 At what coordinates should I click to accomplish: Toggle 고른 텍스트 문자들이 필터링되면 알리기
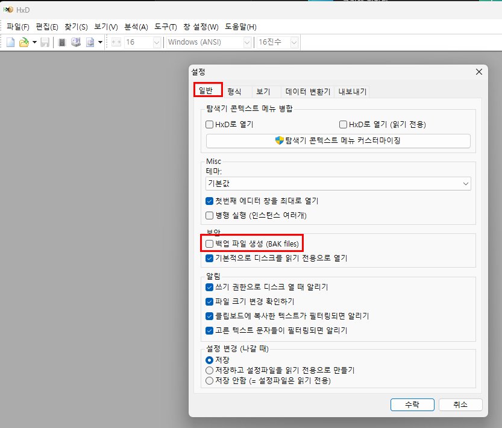[x=209, y=330]
